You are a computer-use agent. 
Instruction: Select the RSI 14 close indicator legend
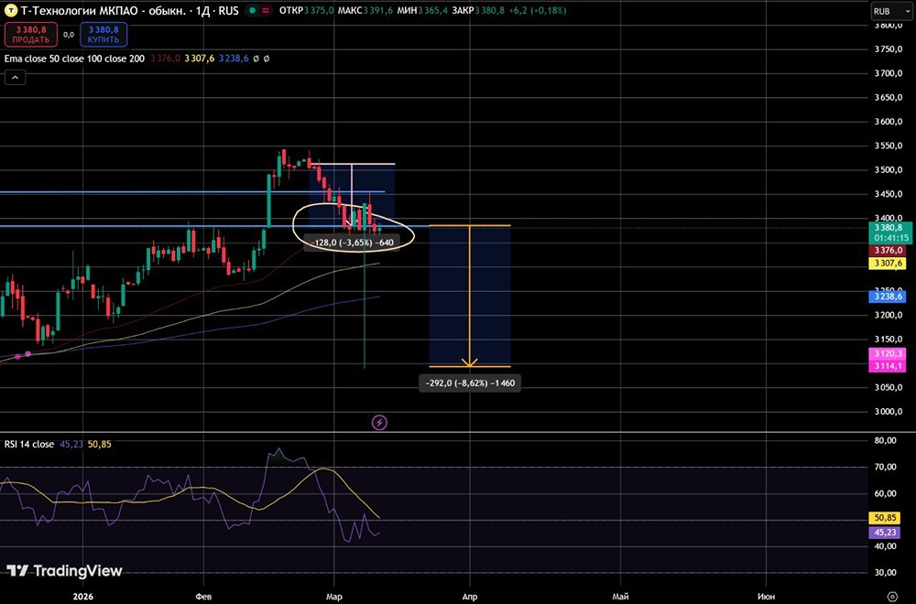coord(29,444)
